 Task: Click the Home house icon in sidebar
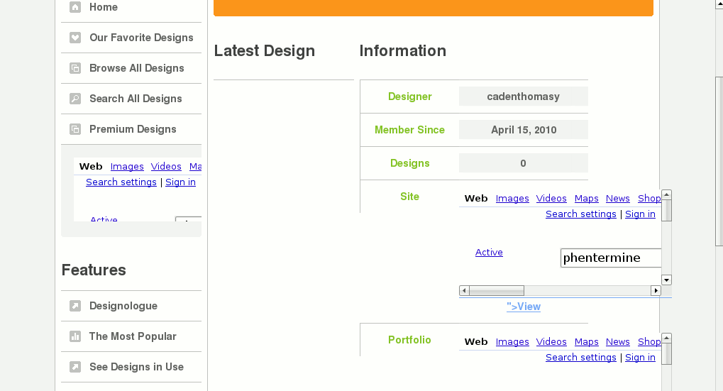pos(75,7)
